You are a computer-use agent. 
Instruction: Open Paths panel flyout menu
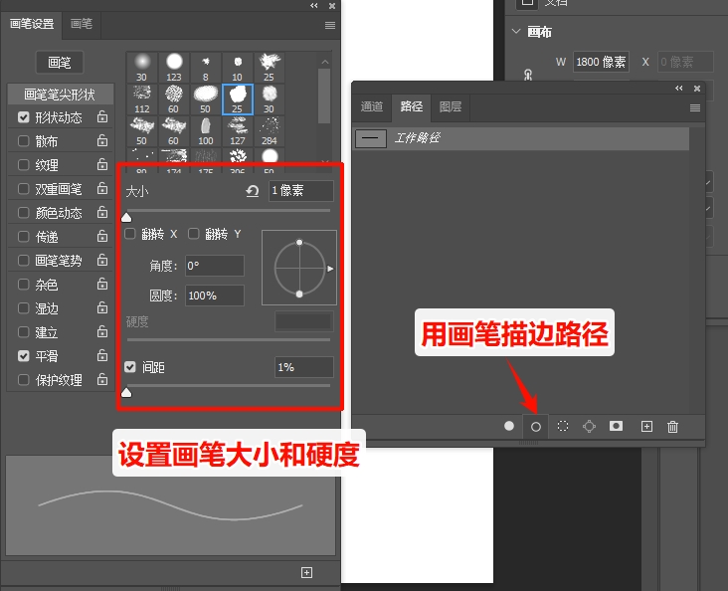(x=695, y=107)
